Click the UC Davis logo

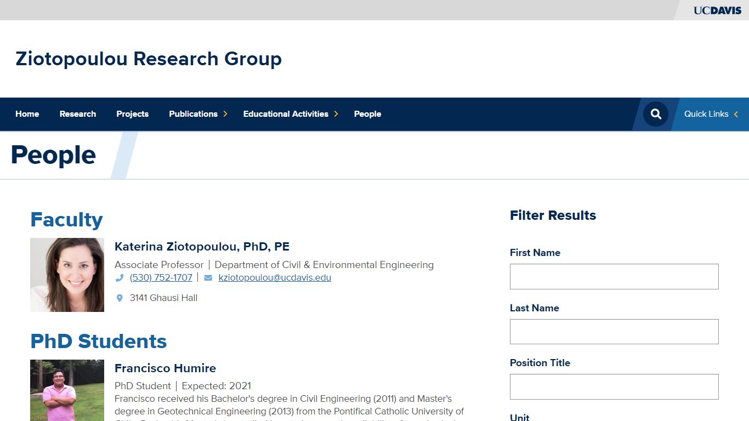[717, 10]
